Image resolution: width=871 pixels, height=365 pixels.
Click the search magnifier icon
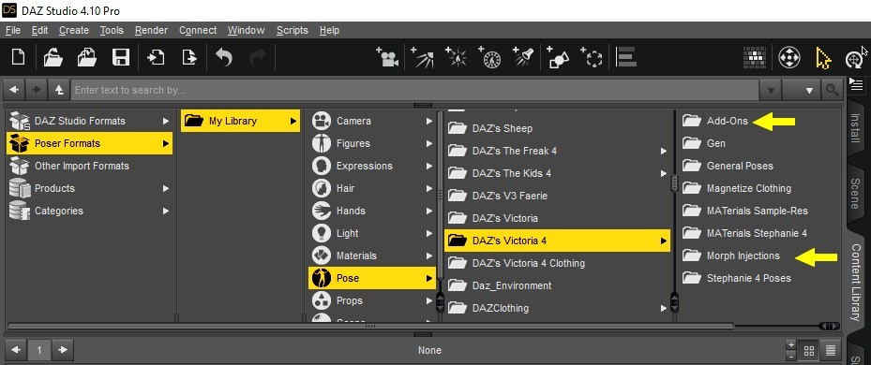832,90
